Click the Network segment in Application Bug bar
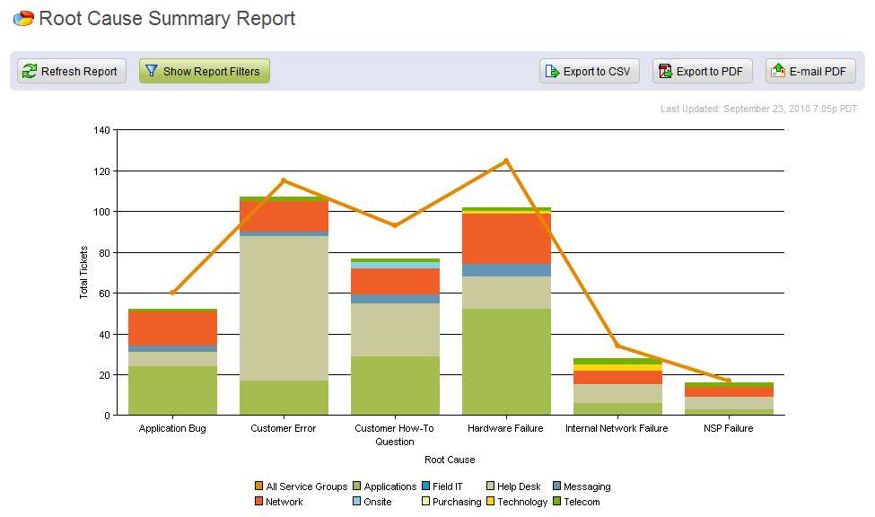 click(x=172, y=329)
